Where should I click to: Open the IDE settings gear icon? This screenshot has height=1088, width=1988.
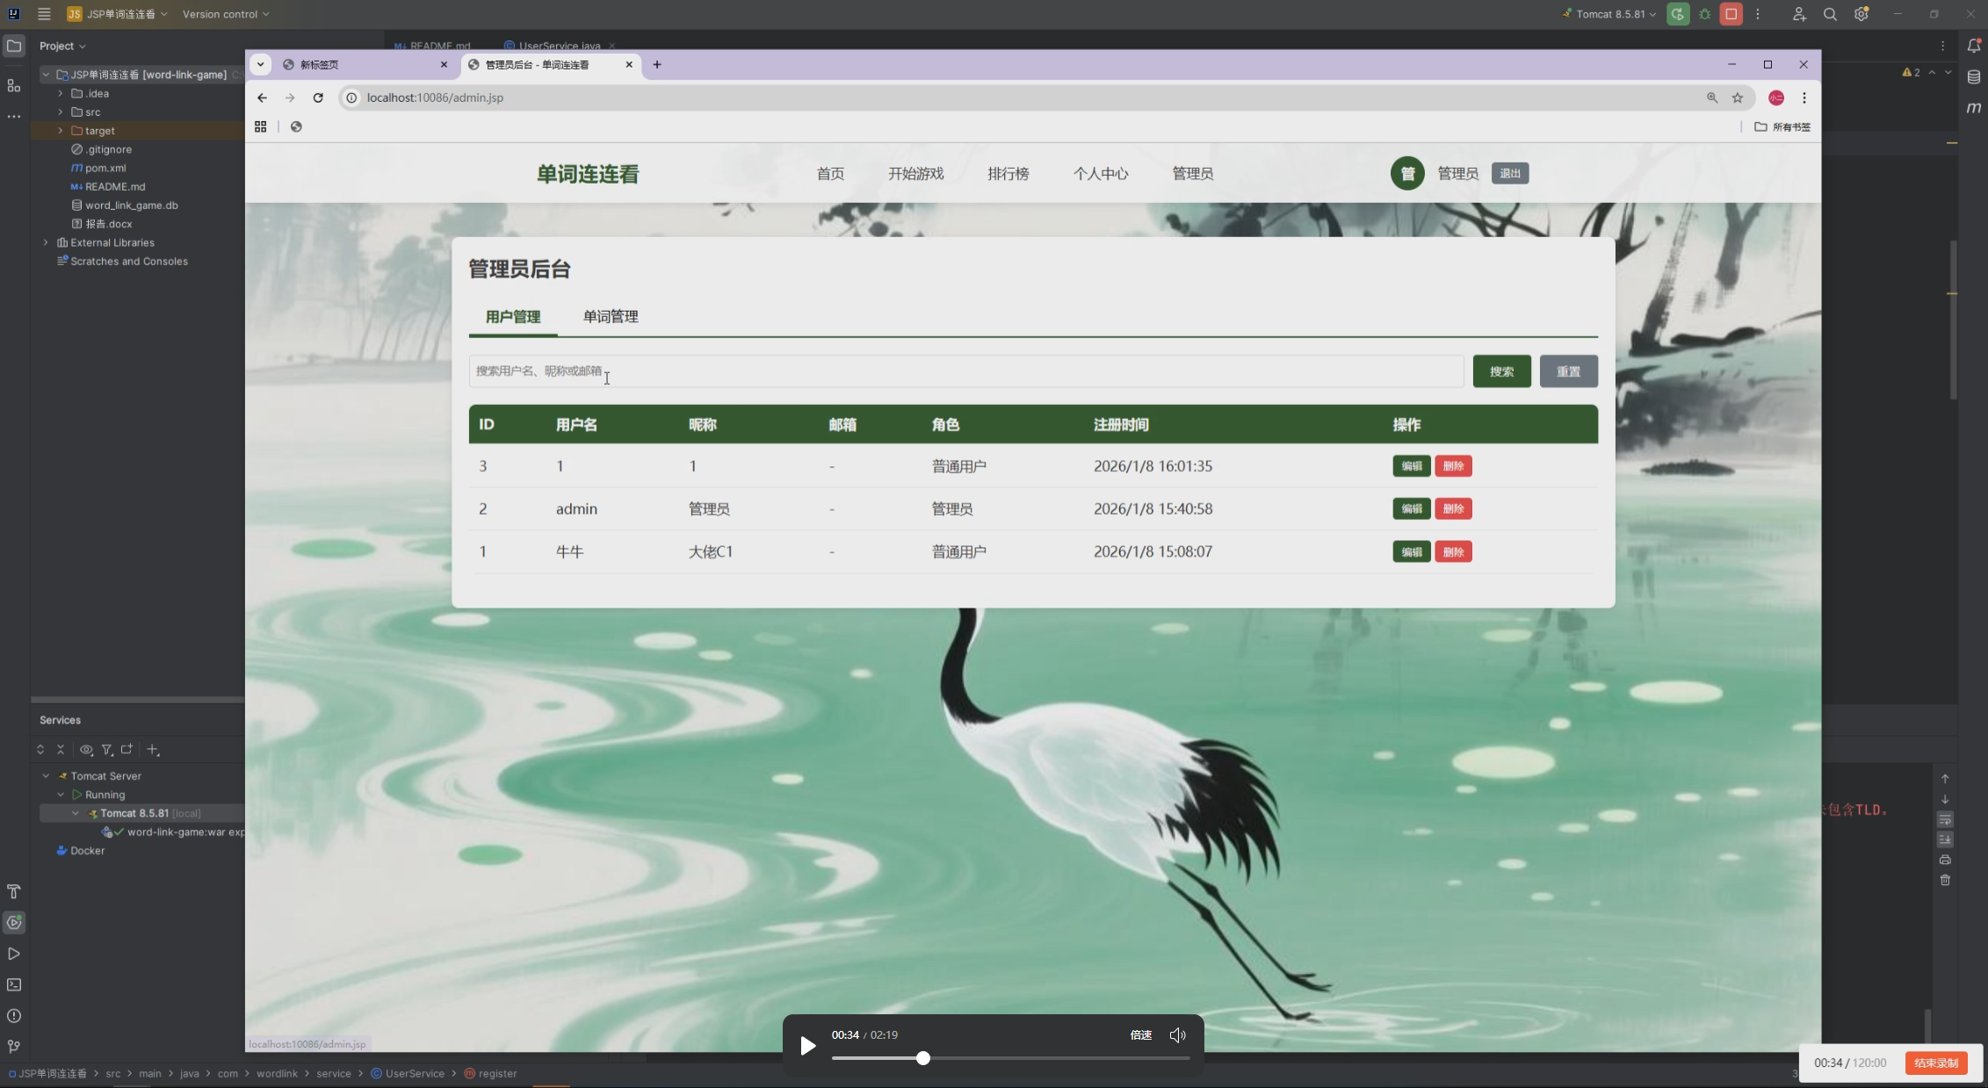coord(1861,14)
